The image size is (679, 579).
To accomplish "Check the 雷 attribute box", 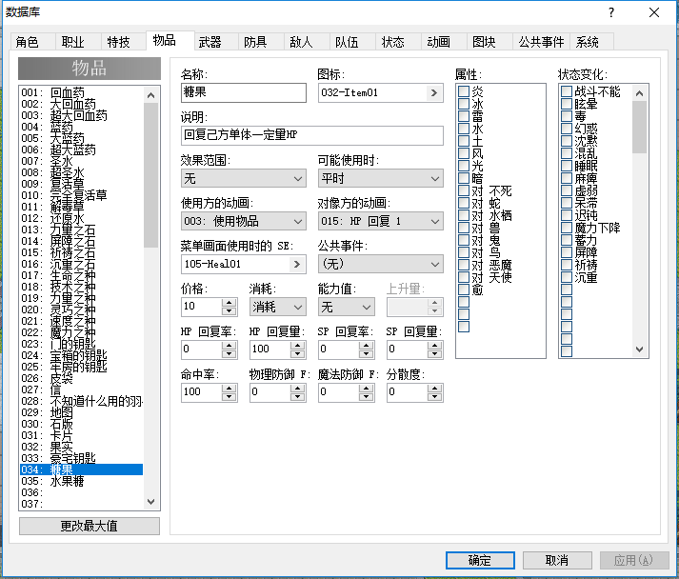I will tap(464, 116).
